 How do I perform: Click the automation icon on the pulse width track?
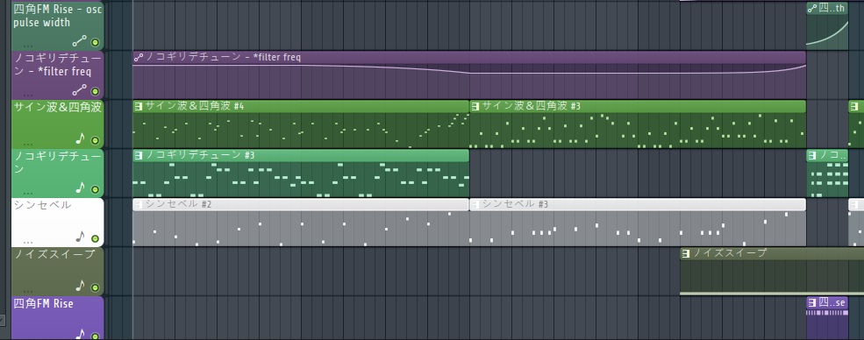coord(80,41)
